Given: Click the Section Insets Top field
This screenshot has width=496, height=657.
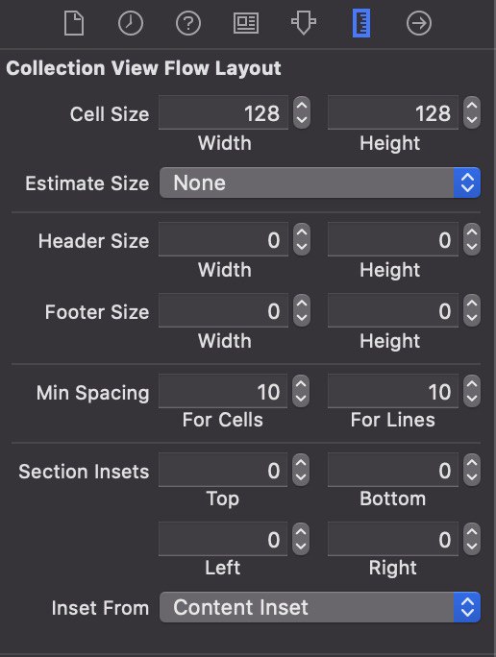Looking at the screenshot, I should point(223,470).
